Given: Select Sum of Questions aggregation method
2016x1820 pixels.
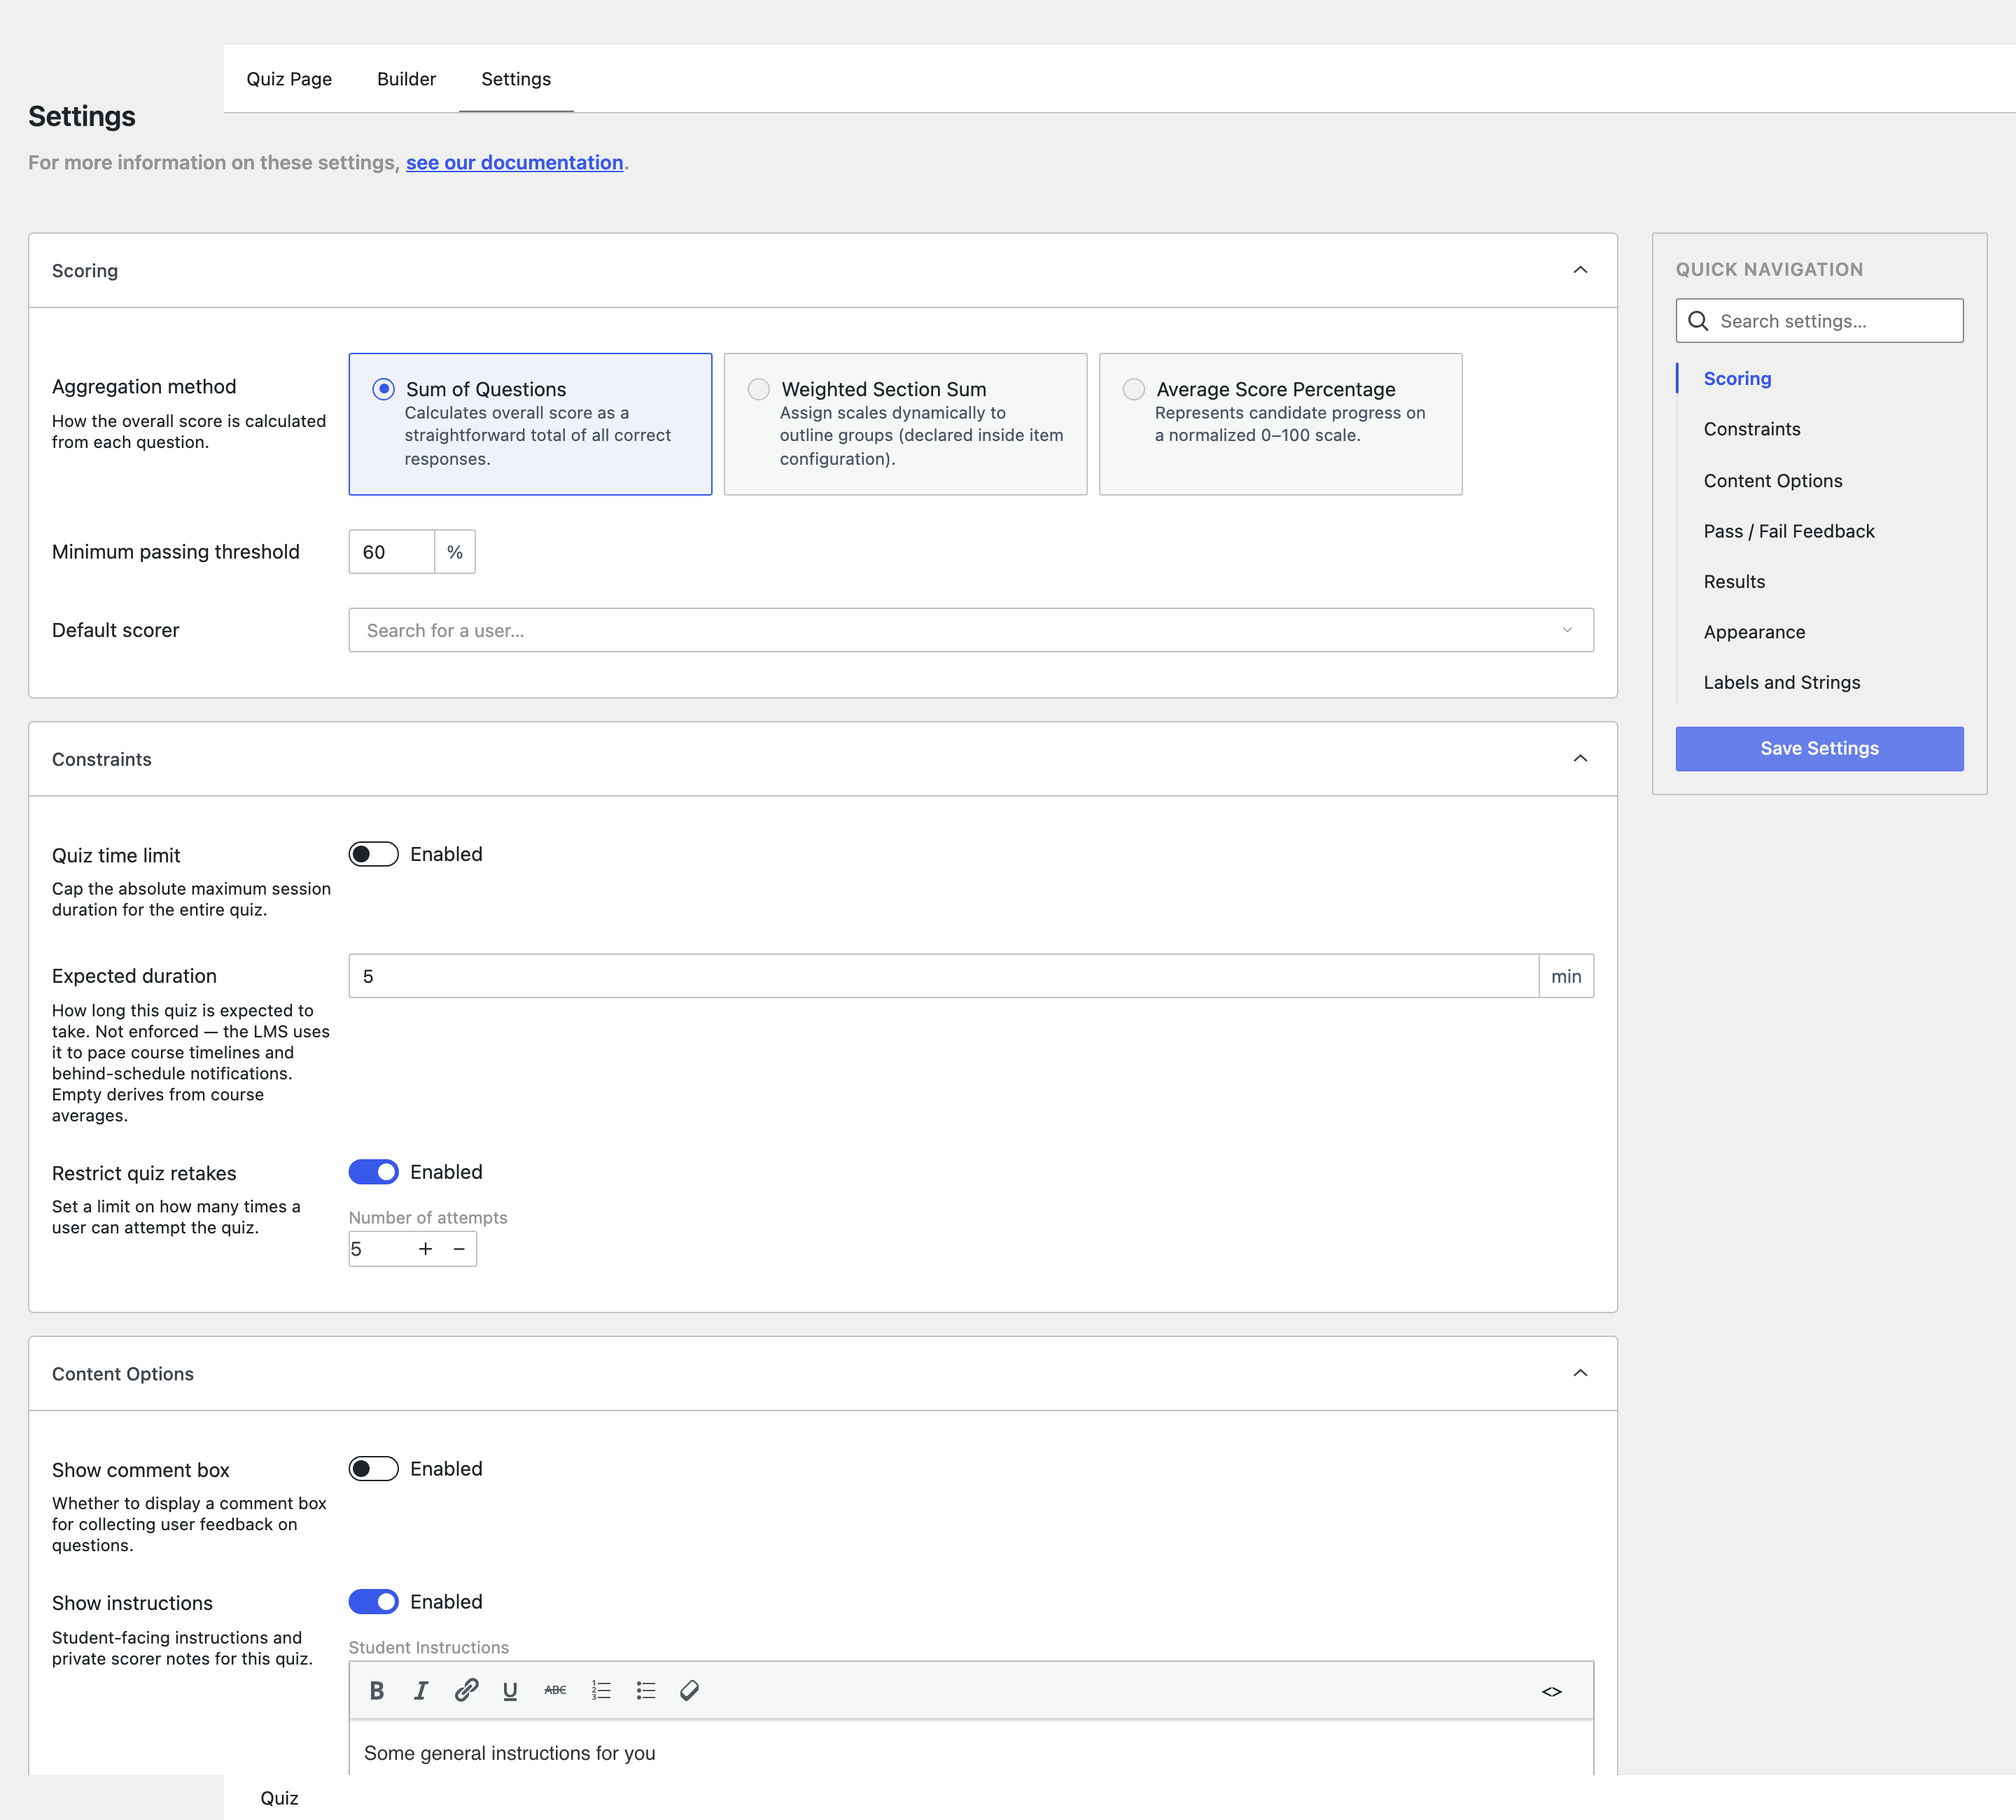Looking at the screenshot, I should coord(530,424).
